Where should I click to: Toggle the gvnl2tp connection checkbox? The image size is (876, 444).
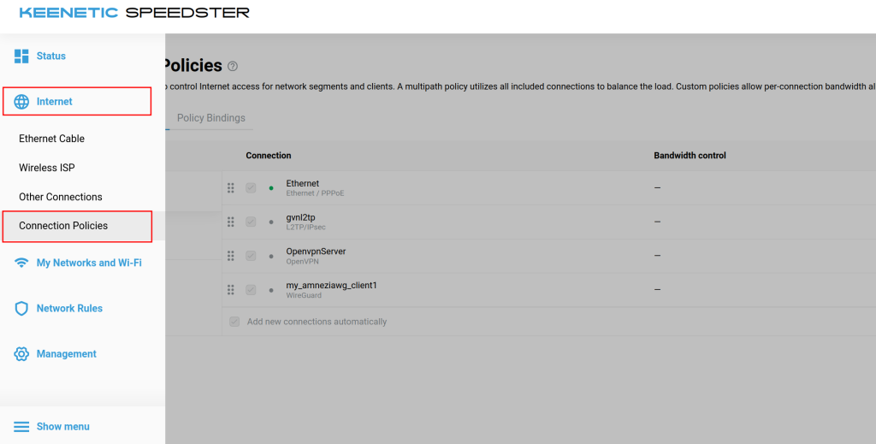[251, 222]
